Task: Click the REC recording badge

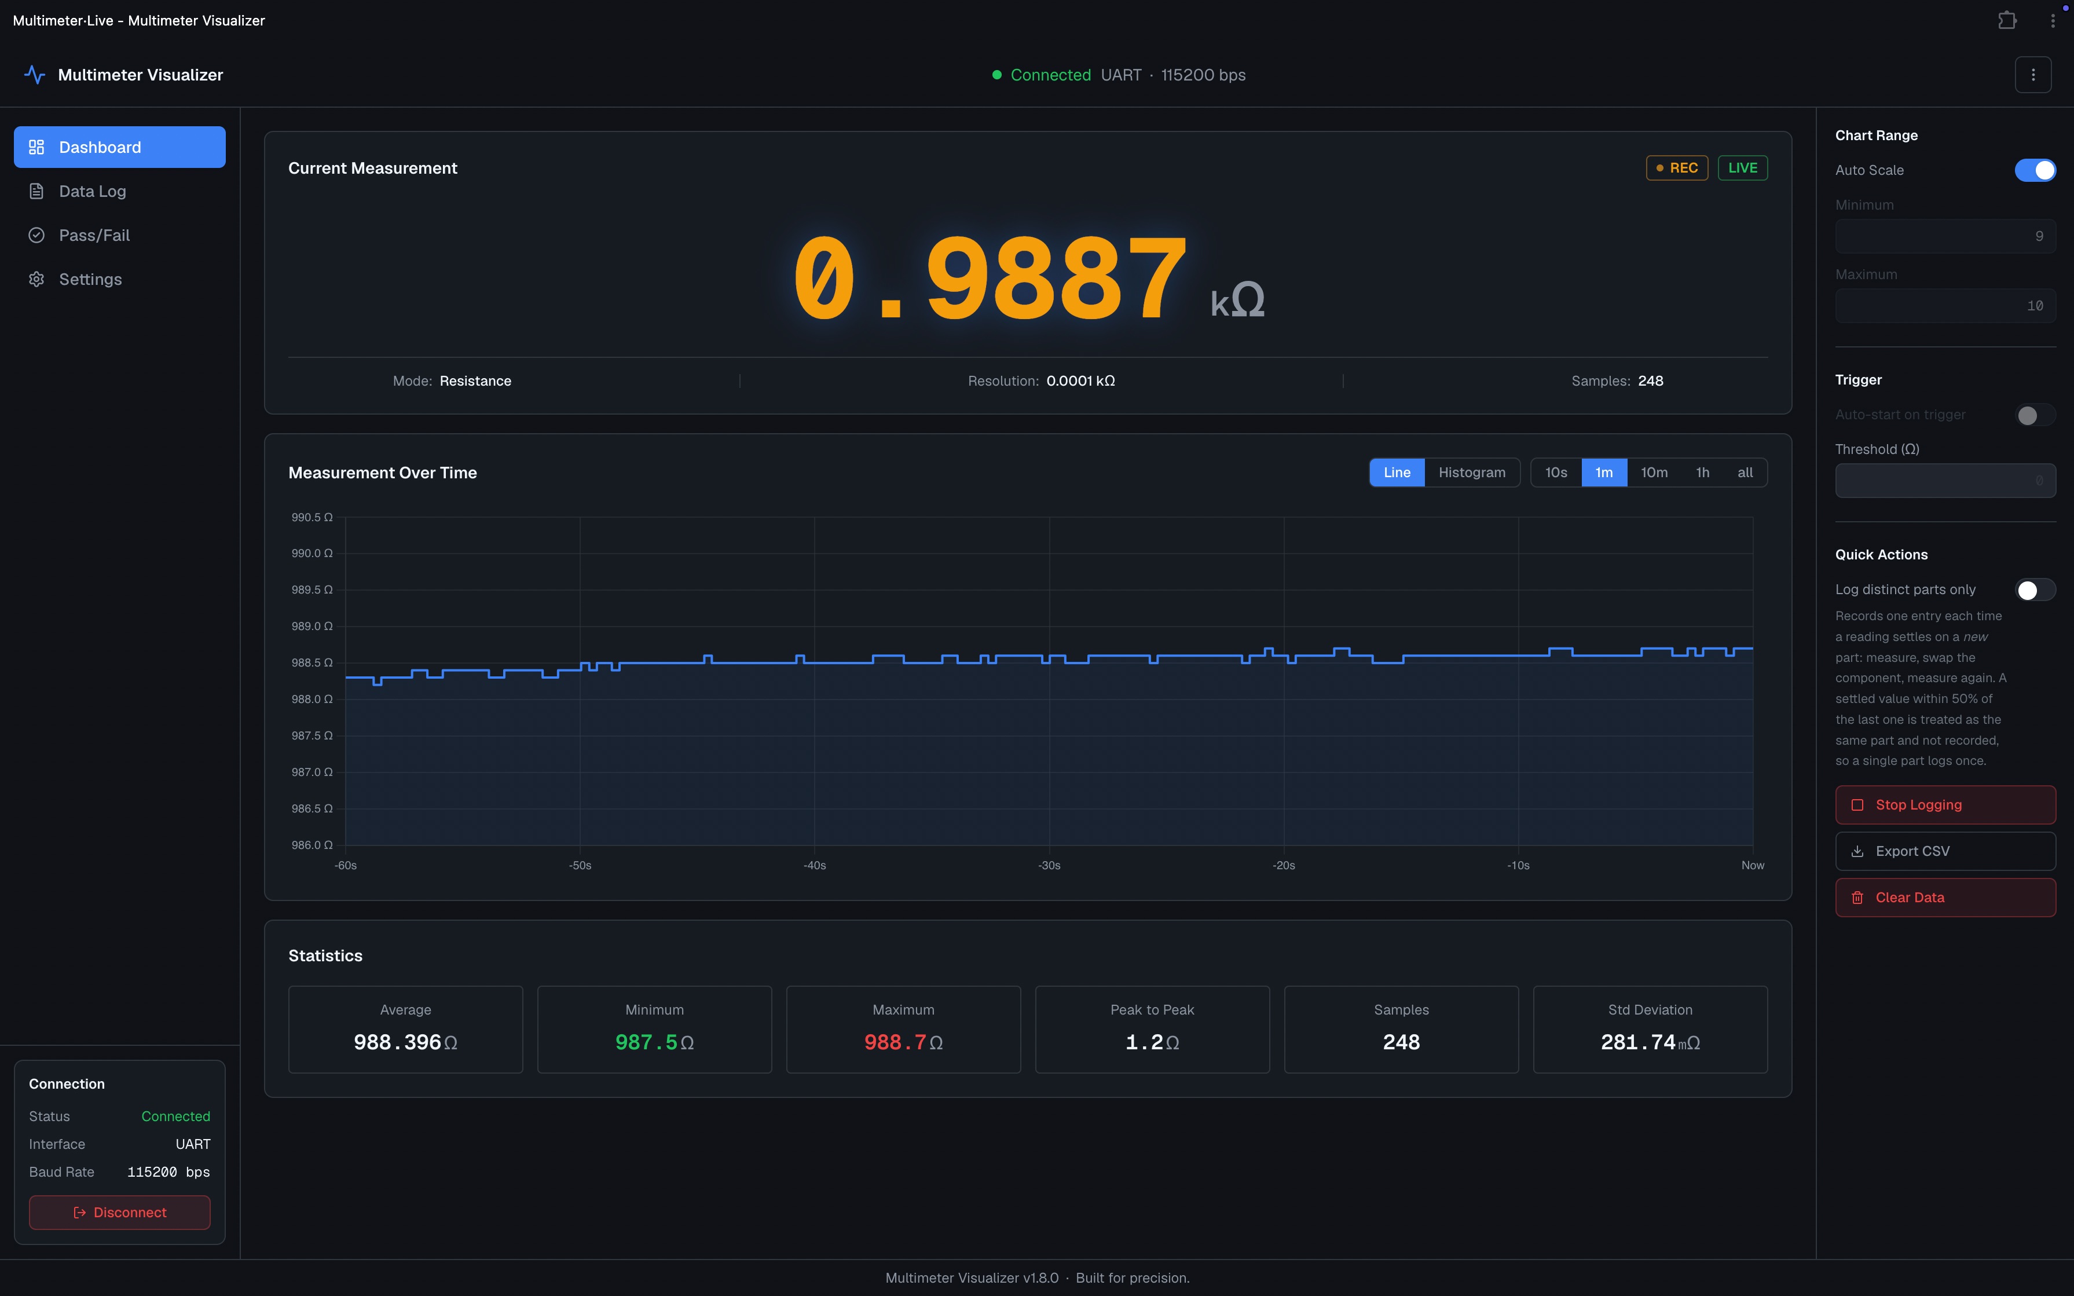Action: [x=1676, y=168]
